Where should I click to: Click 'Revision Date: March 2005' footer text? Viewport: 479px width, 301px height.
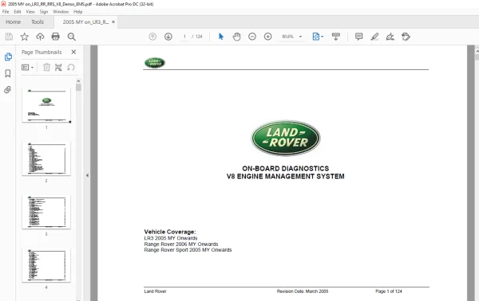click(303, 291)
